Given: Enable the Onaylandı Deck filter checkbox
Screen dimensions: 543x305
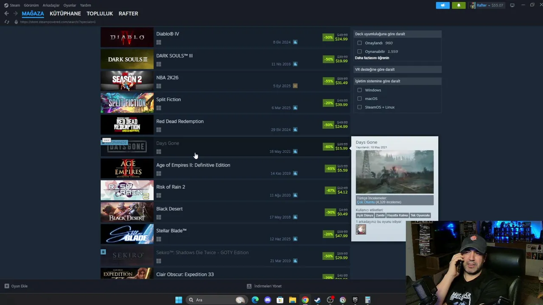Looking at the screenshot, I should point(359,43).
